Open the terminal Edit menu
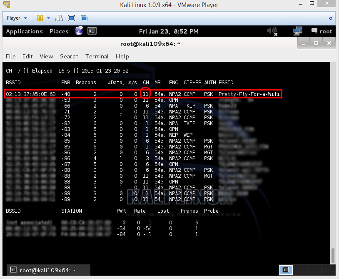This screenshot has height=279, width=339. tap(27, 56)
